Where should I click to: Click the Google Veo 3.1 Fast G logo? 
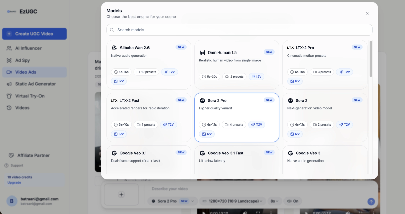pyautogui.click(x=202, y=153)
